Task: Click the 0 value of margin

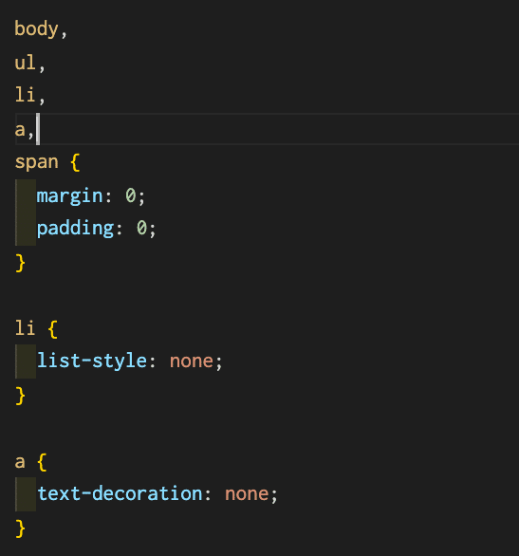Action: [130, 195]
